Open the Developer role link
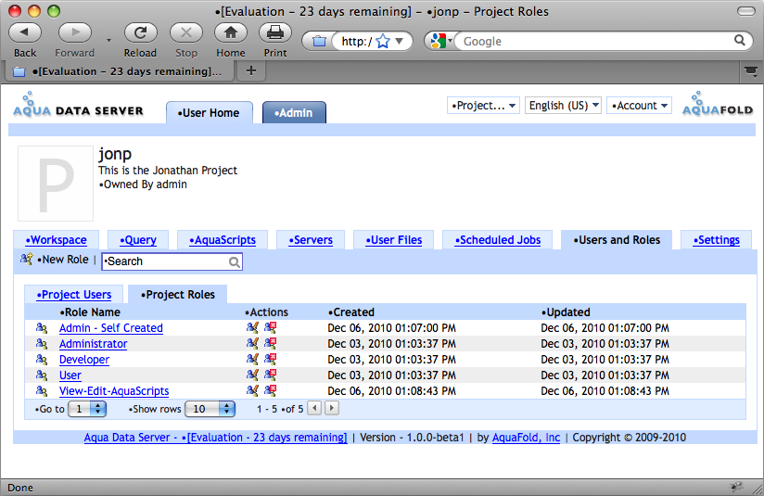This screenshot has width=764, height=496. 84,360
